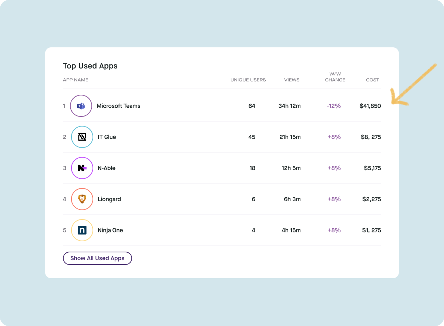The image size is (444, 326).
Task: Click rank number 3 beside N-Able
Action: [64, 168]
